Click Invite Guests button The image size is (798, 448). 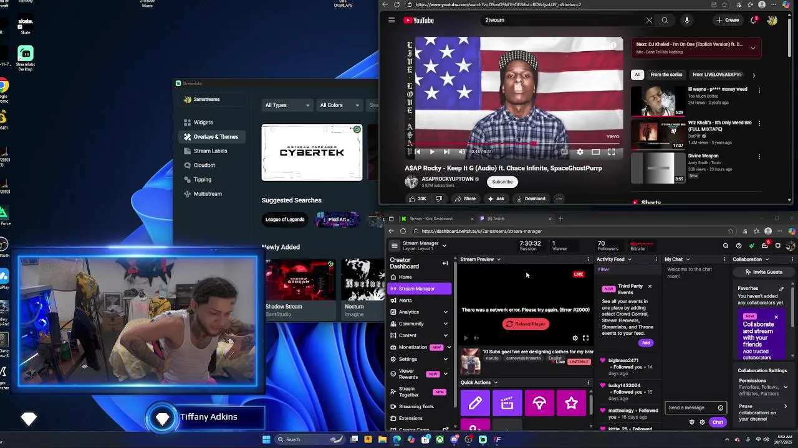pyautogui.click(x=762, y=272)
